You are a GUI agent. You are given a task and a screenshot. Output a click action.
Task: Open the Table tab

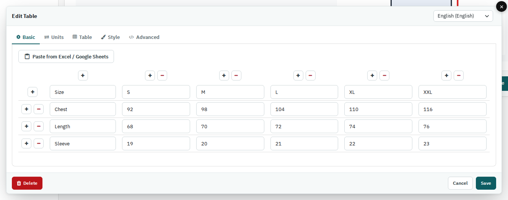pyautogui.click(x=82, y=37)
